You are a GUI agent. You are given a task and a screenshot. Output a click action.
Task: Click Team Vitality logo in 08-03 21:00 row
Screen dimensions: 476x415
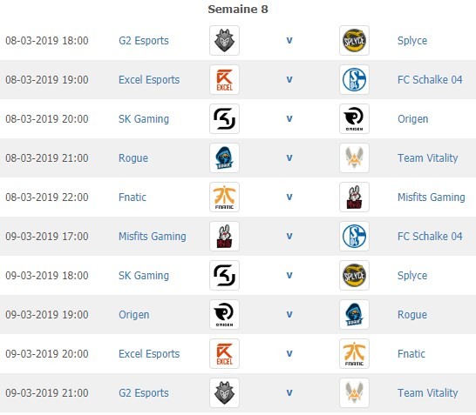pos(354,157)
